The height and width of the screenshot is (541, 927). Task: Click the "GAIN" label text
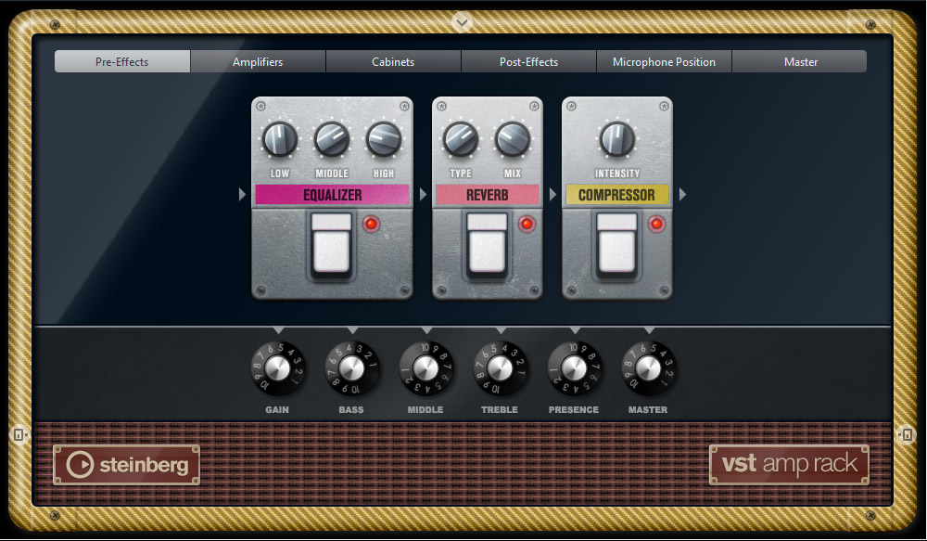277,409
